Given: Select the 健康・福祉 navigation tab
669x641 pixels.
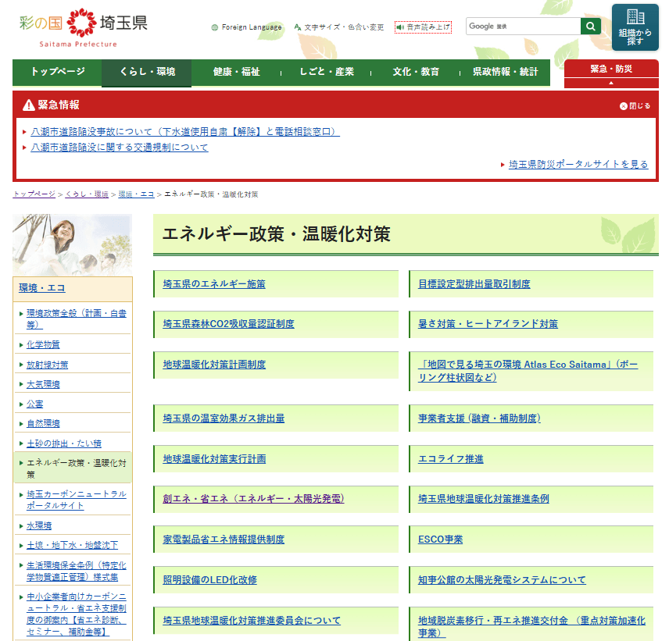Looking at the screenshot, I should pos(236,72).
